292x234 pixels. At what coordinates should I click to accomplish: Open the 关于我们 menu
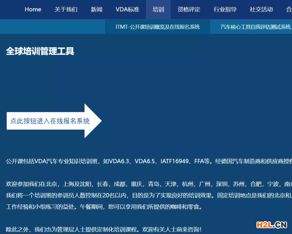click(66, 9)
